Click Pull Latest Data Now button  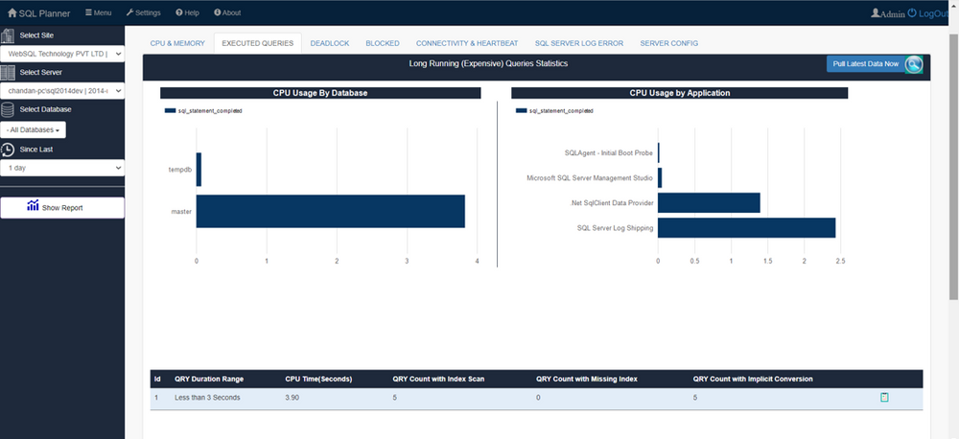point(875,64)
